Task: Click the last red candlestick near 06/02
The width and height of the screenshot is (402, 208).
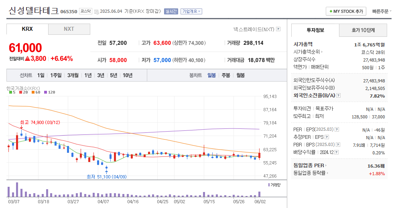Action: 260,154
